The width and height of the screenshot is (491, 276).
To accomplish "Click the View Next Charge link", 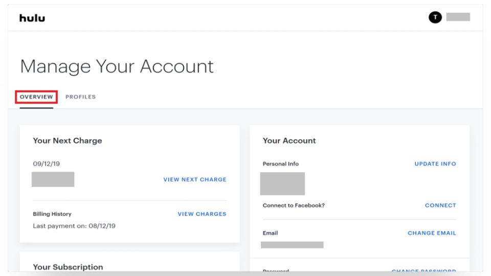I will pos(195,180).
